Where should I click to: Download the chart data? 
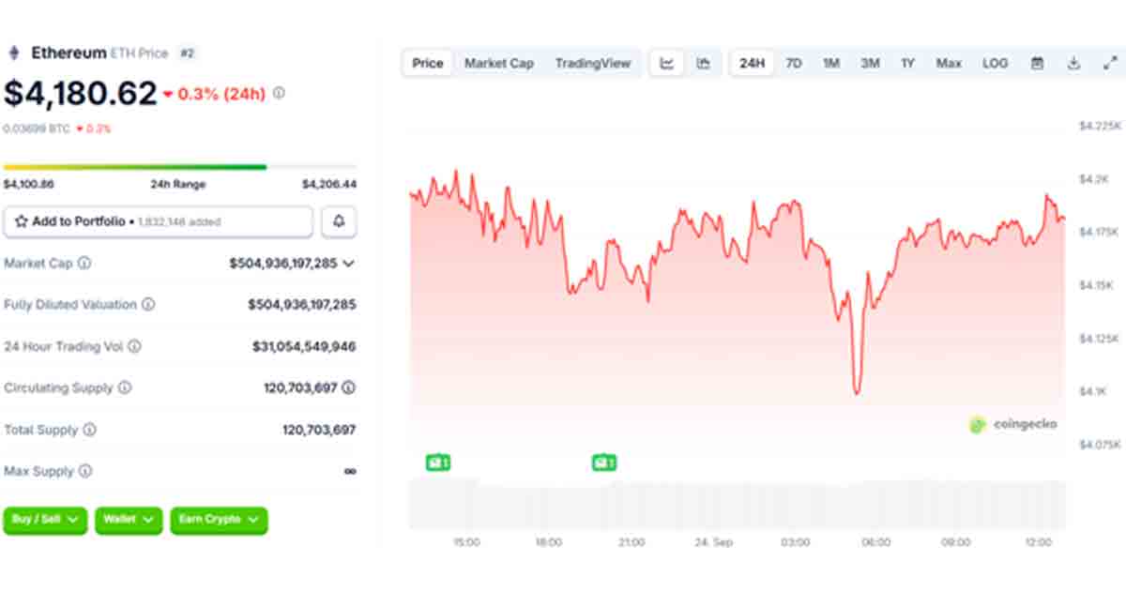click(x=1073, y=63)
